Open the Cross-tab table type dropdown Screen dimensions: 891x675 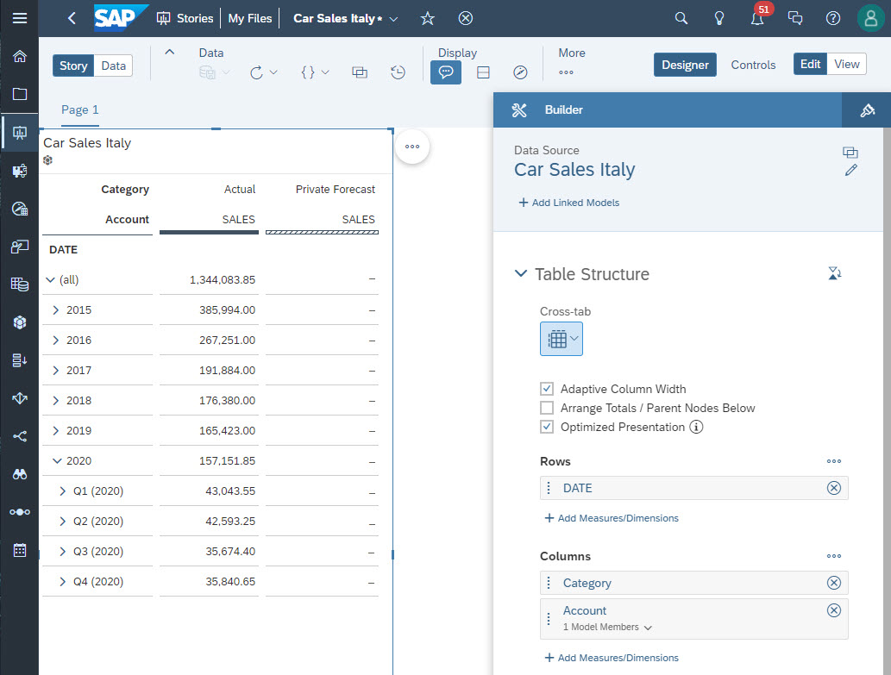tap(562, 339)
